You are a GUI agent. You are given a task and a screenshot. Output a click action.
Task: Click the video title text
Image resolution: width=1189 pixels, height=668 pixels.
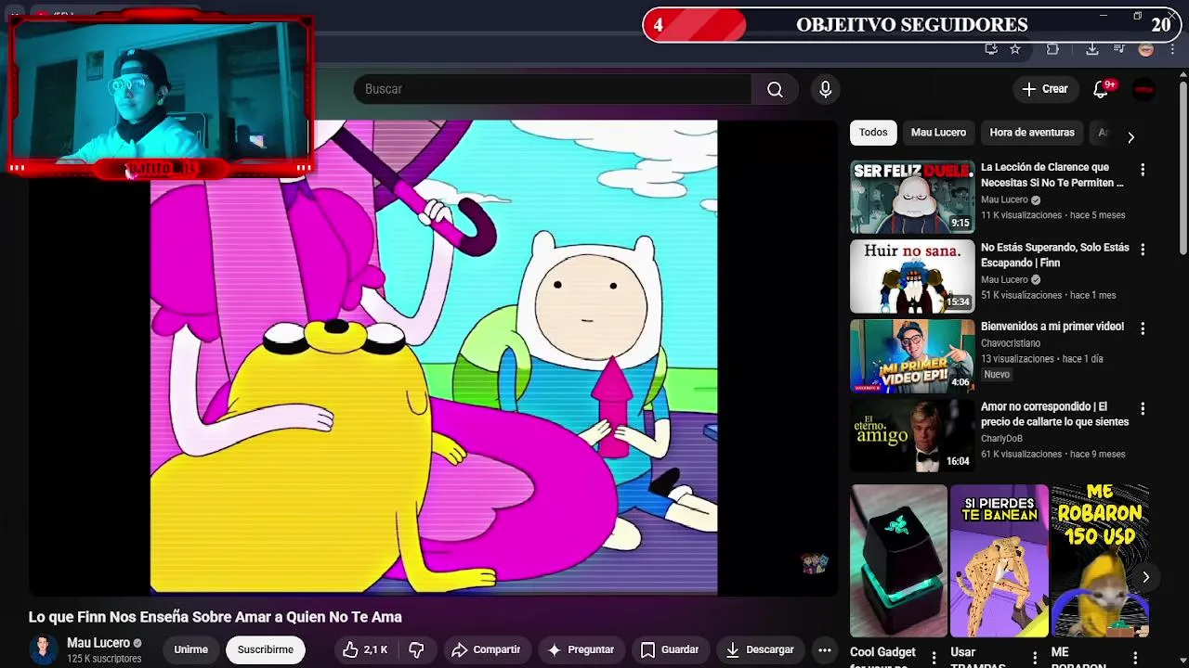(216, 617)
